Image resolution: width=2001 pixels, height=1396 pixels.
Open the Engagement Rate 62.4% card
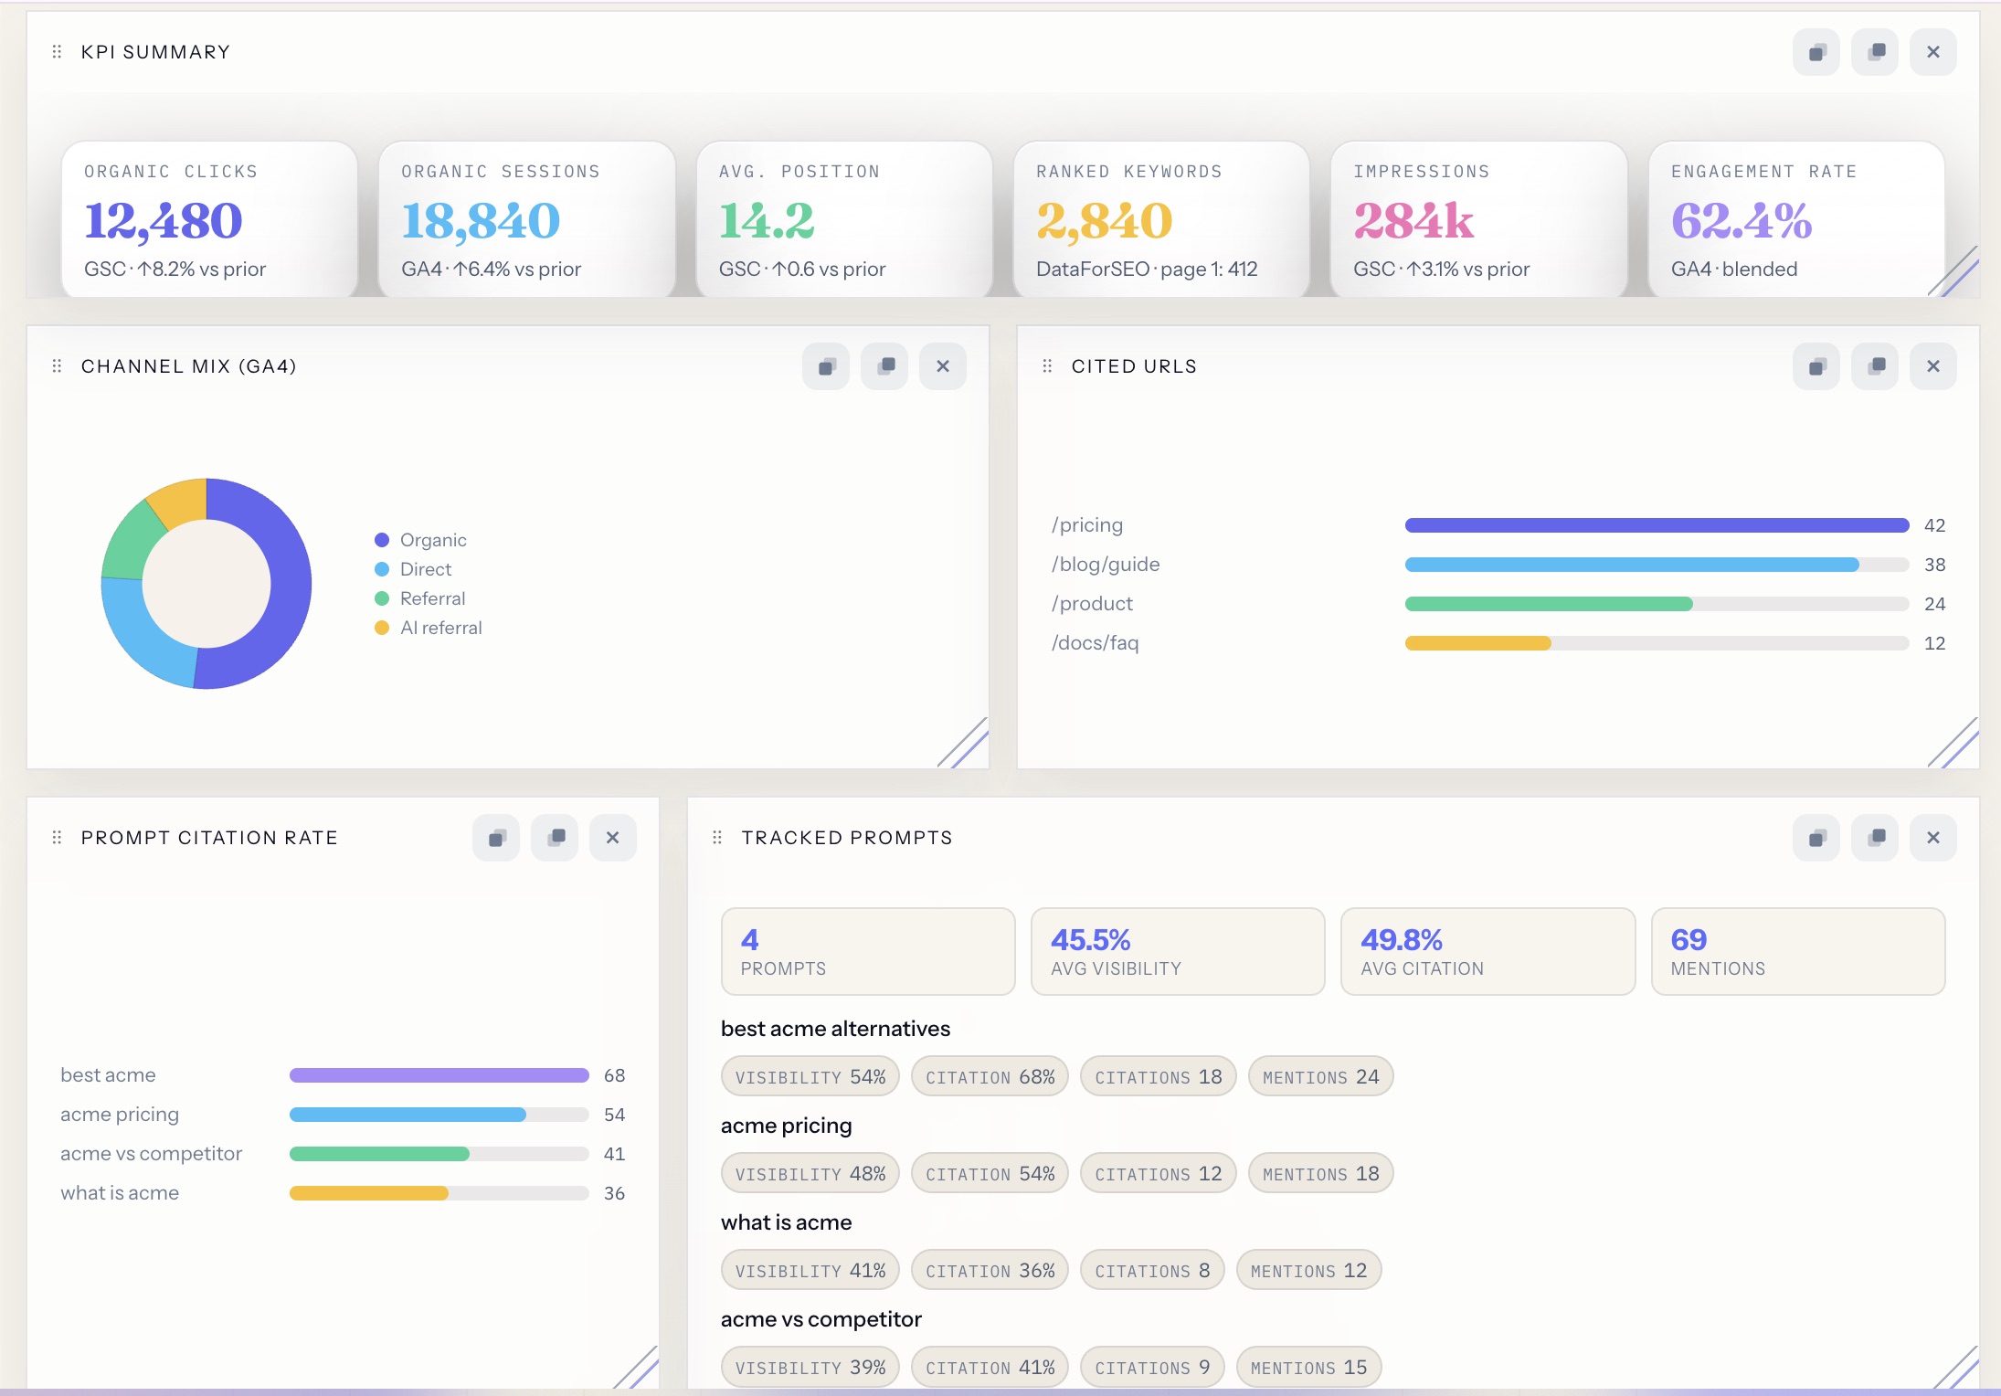tap(1796, 219)
